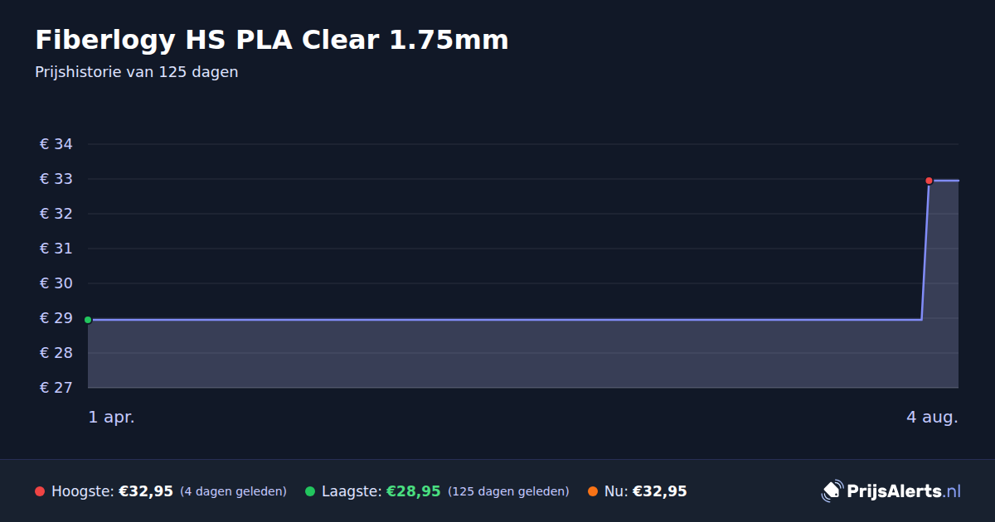This screenshot has width=995, height=522.
Task: Select the red peak point on chart
Action: click(x=929, y=181)
